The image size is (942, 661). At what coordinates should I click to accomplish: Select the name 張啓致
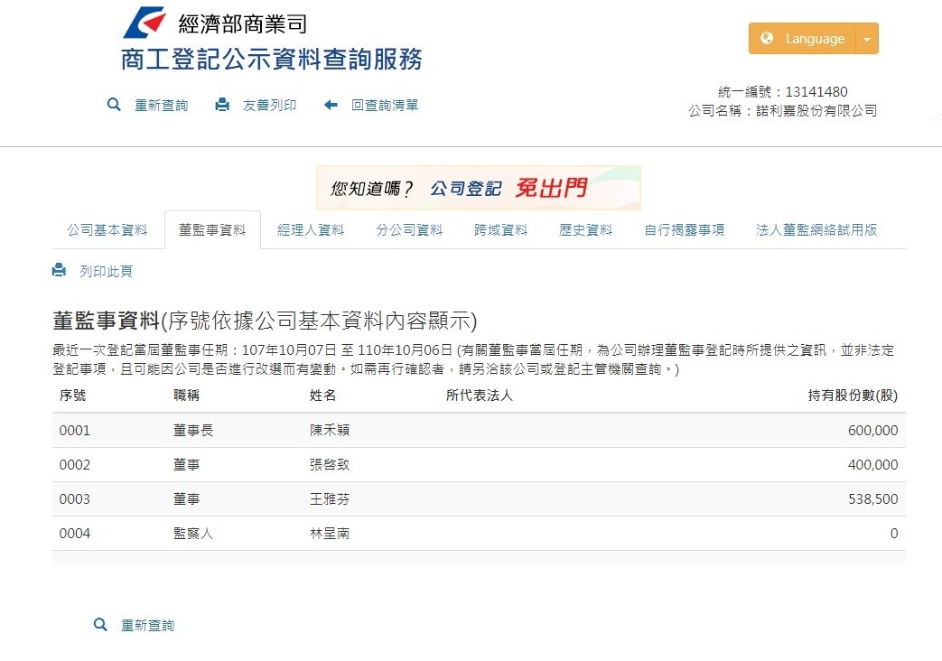[330, 464]
